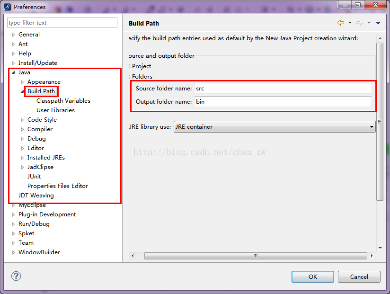Click in the type filter text field

[x=62, y=23]
